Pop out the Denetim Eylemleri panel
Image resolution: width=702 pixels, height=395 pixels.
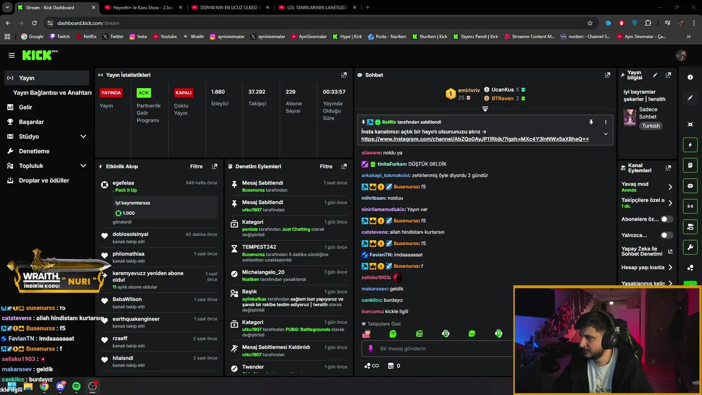pos(344,166)
